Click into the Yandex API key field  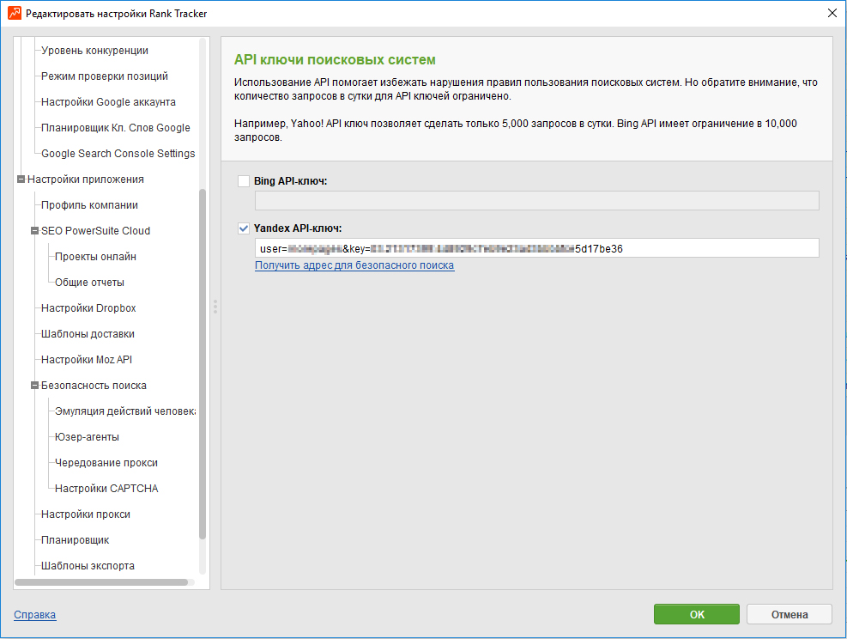[x=537, y=248]
